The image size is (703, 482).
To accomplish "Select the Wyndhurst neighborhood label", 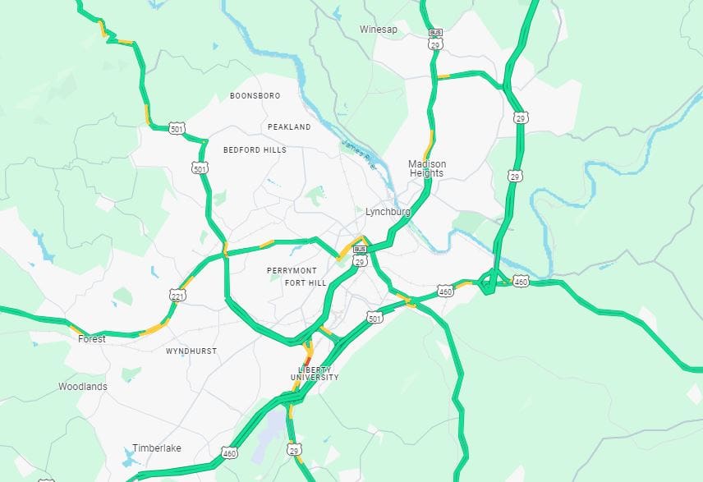I will click(x=191, y=351).
